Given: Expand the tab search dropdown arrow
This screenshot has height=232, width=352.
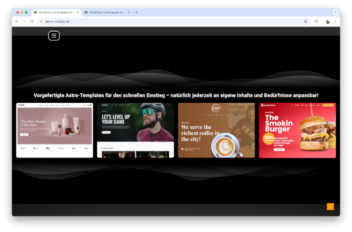Looking at the screenshot, I should pos(336,12).
